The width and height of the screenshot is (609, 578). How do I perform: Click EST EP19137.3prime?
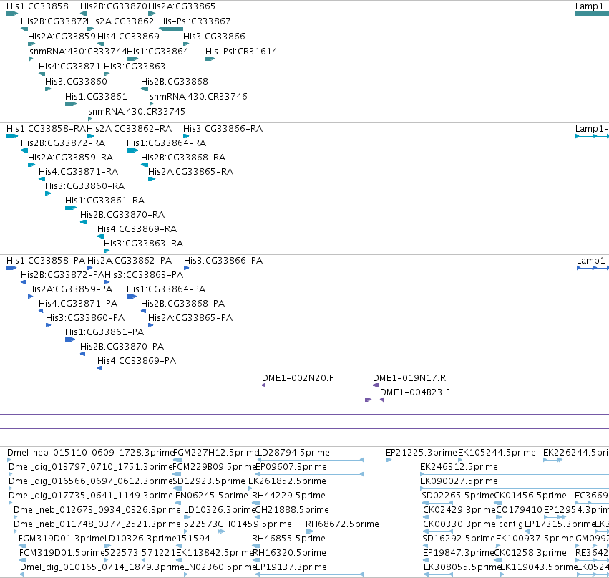[x=291, y=567]
